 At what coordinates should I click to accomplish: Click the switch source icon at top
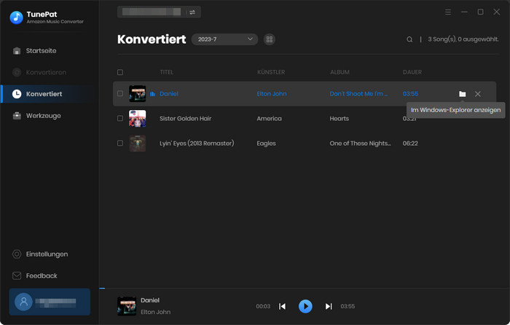pos(192,12)
